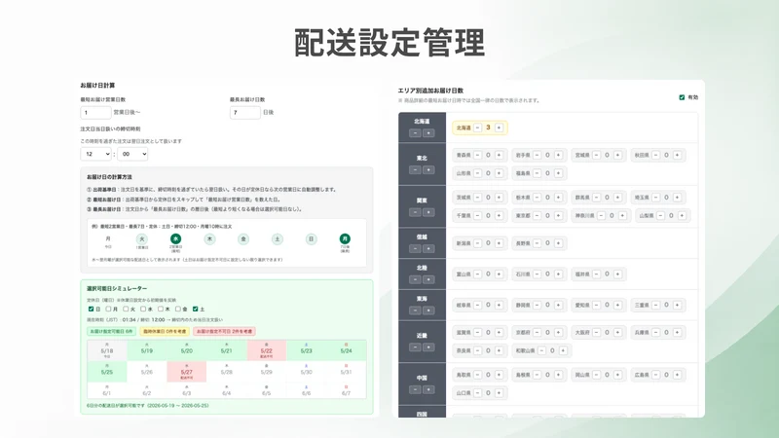
Task: Subtract a day for 新潟県
Action: pos(477,243)
